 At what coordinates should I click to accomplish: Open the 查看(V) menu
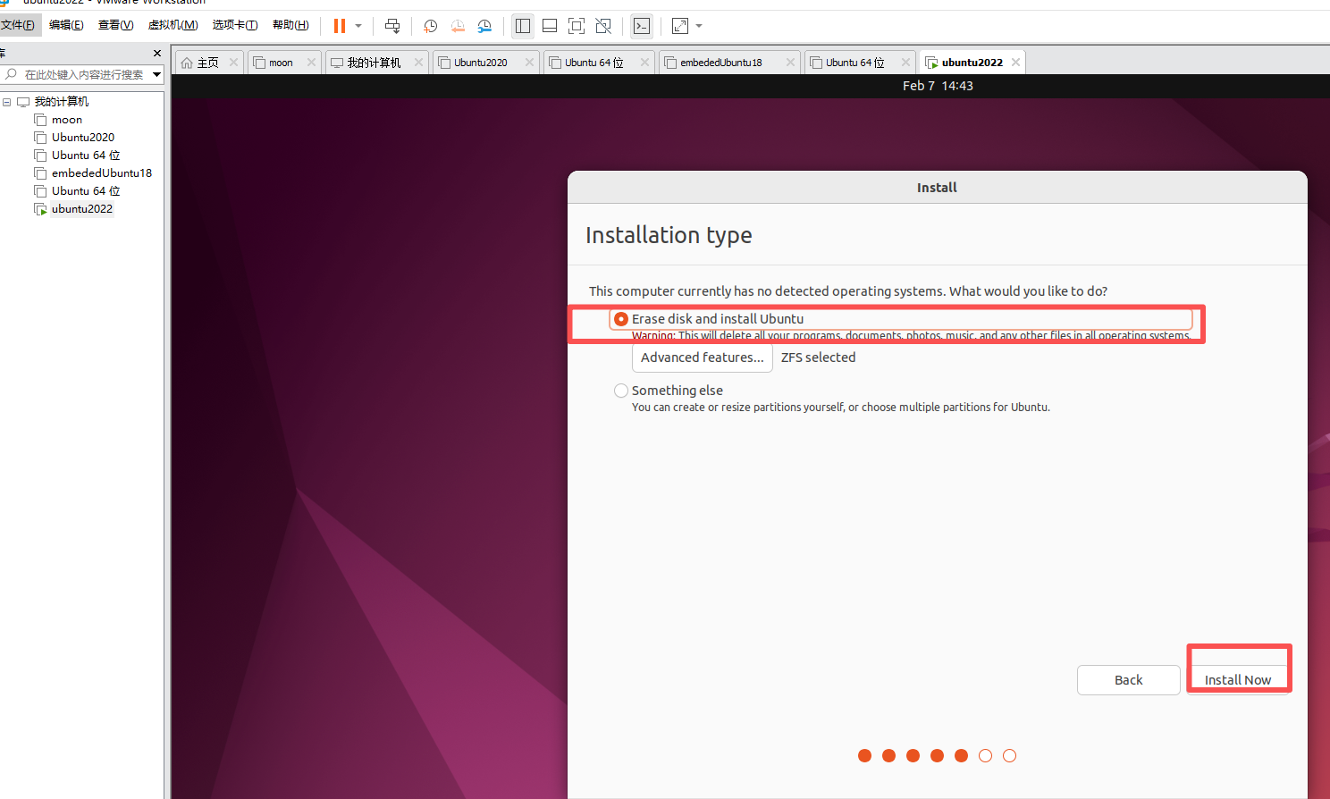coord(115,25)
